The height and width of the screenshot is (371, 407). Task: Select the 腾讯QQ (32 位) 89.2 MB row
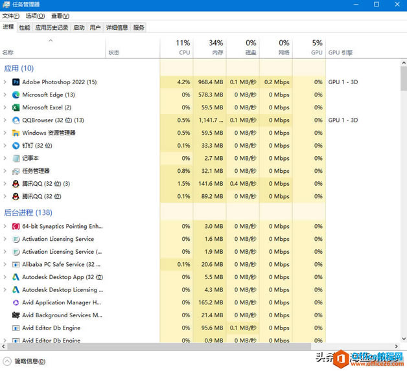pos(200,197)
